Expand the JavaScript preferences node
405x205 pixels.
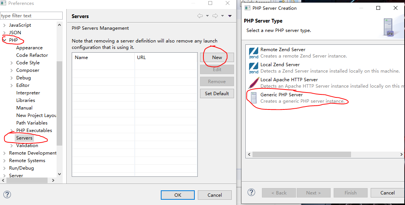click(5, 25)
